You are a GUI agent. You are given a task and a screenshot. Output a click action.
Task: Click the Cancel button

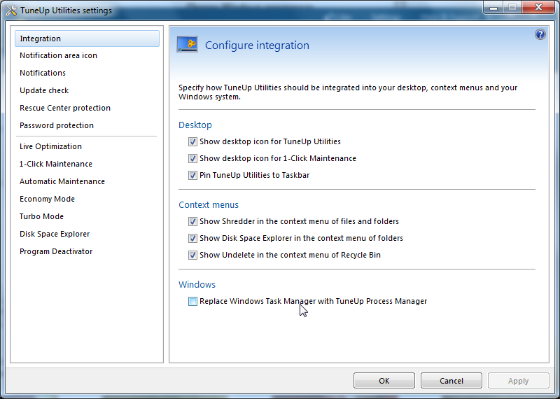coord(451,381)
